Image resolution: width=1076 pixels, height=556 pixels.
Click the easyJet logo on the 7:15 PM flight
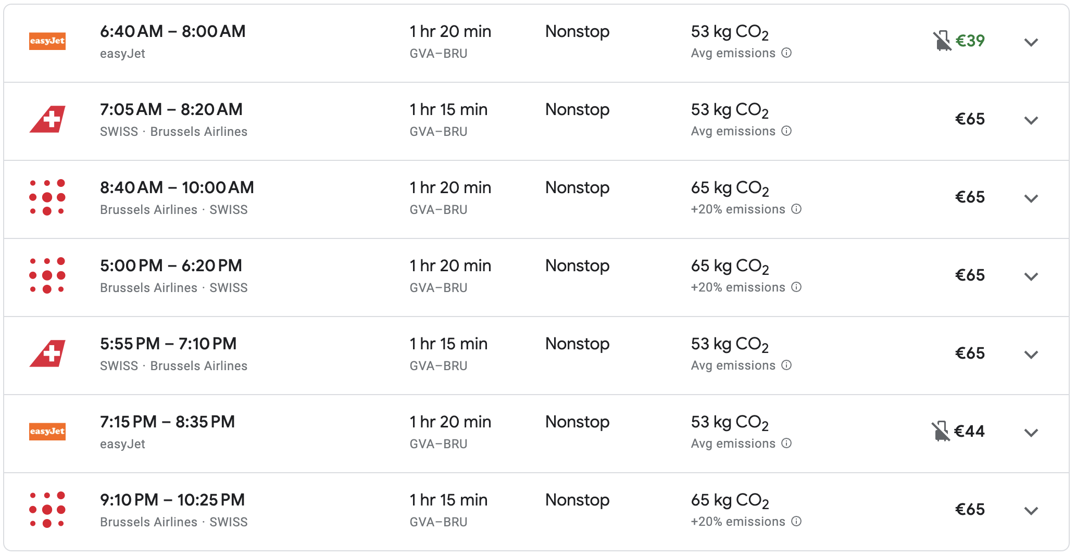47,432
